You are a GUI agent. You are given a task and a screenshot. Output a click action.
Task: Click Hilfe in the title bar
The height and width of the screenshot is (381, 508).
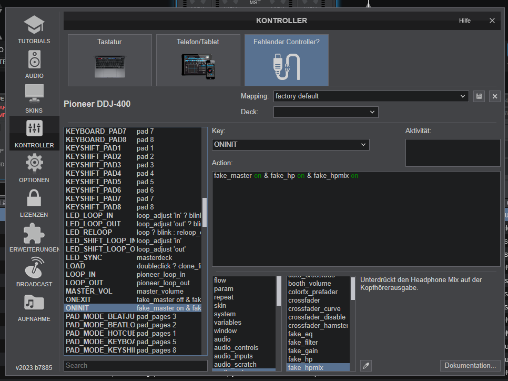click(x=464, y=21)
